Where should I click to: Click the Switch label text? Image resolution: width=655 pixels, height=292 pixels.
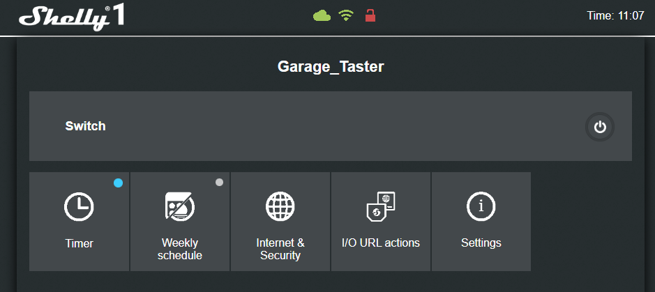(85, 126)
